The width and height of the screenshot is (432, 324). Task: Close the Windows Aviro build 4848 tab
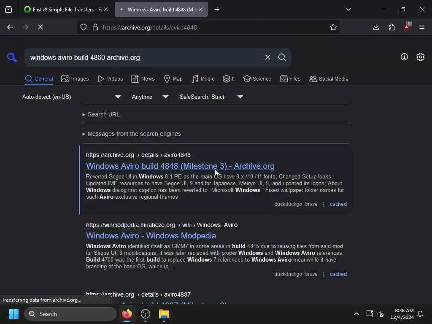click(201, 9)
